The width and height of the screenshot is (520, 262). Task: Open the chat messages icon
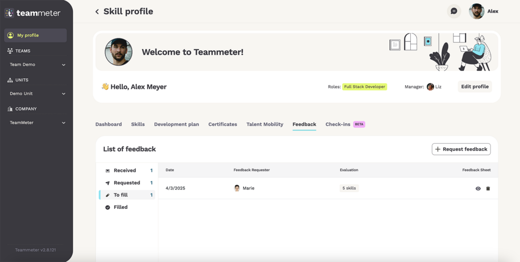(x=454, y=11)
